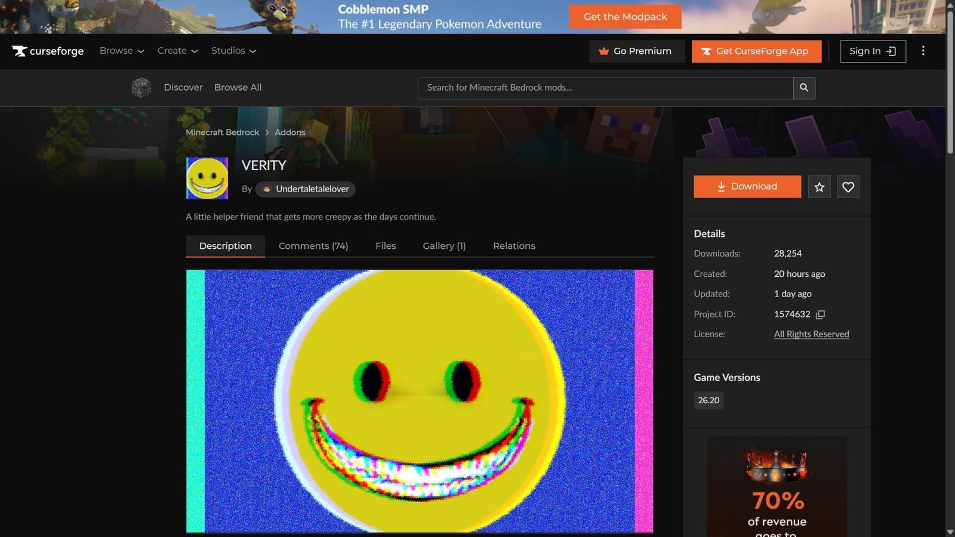The width and height of the screenshot is (955, 537).
Task: Go to Browse All page
Action: coord(238,87)
